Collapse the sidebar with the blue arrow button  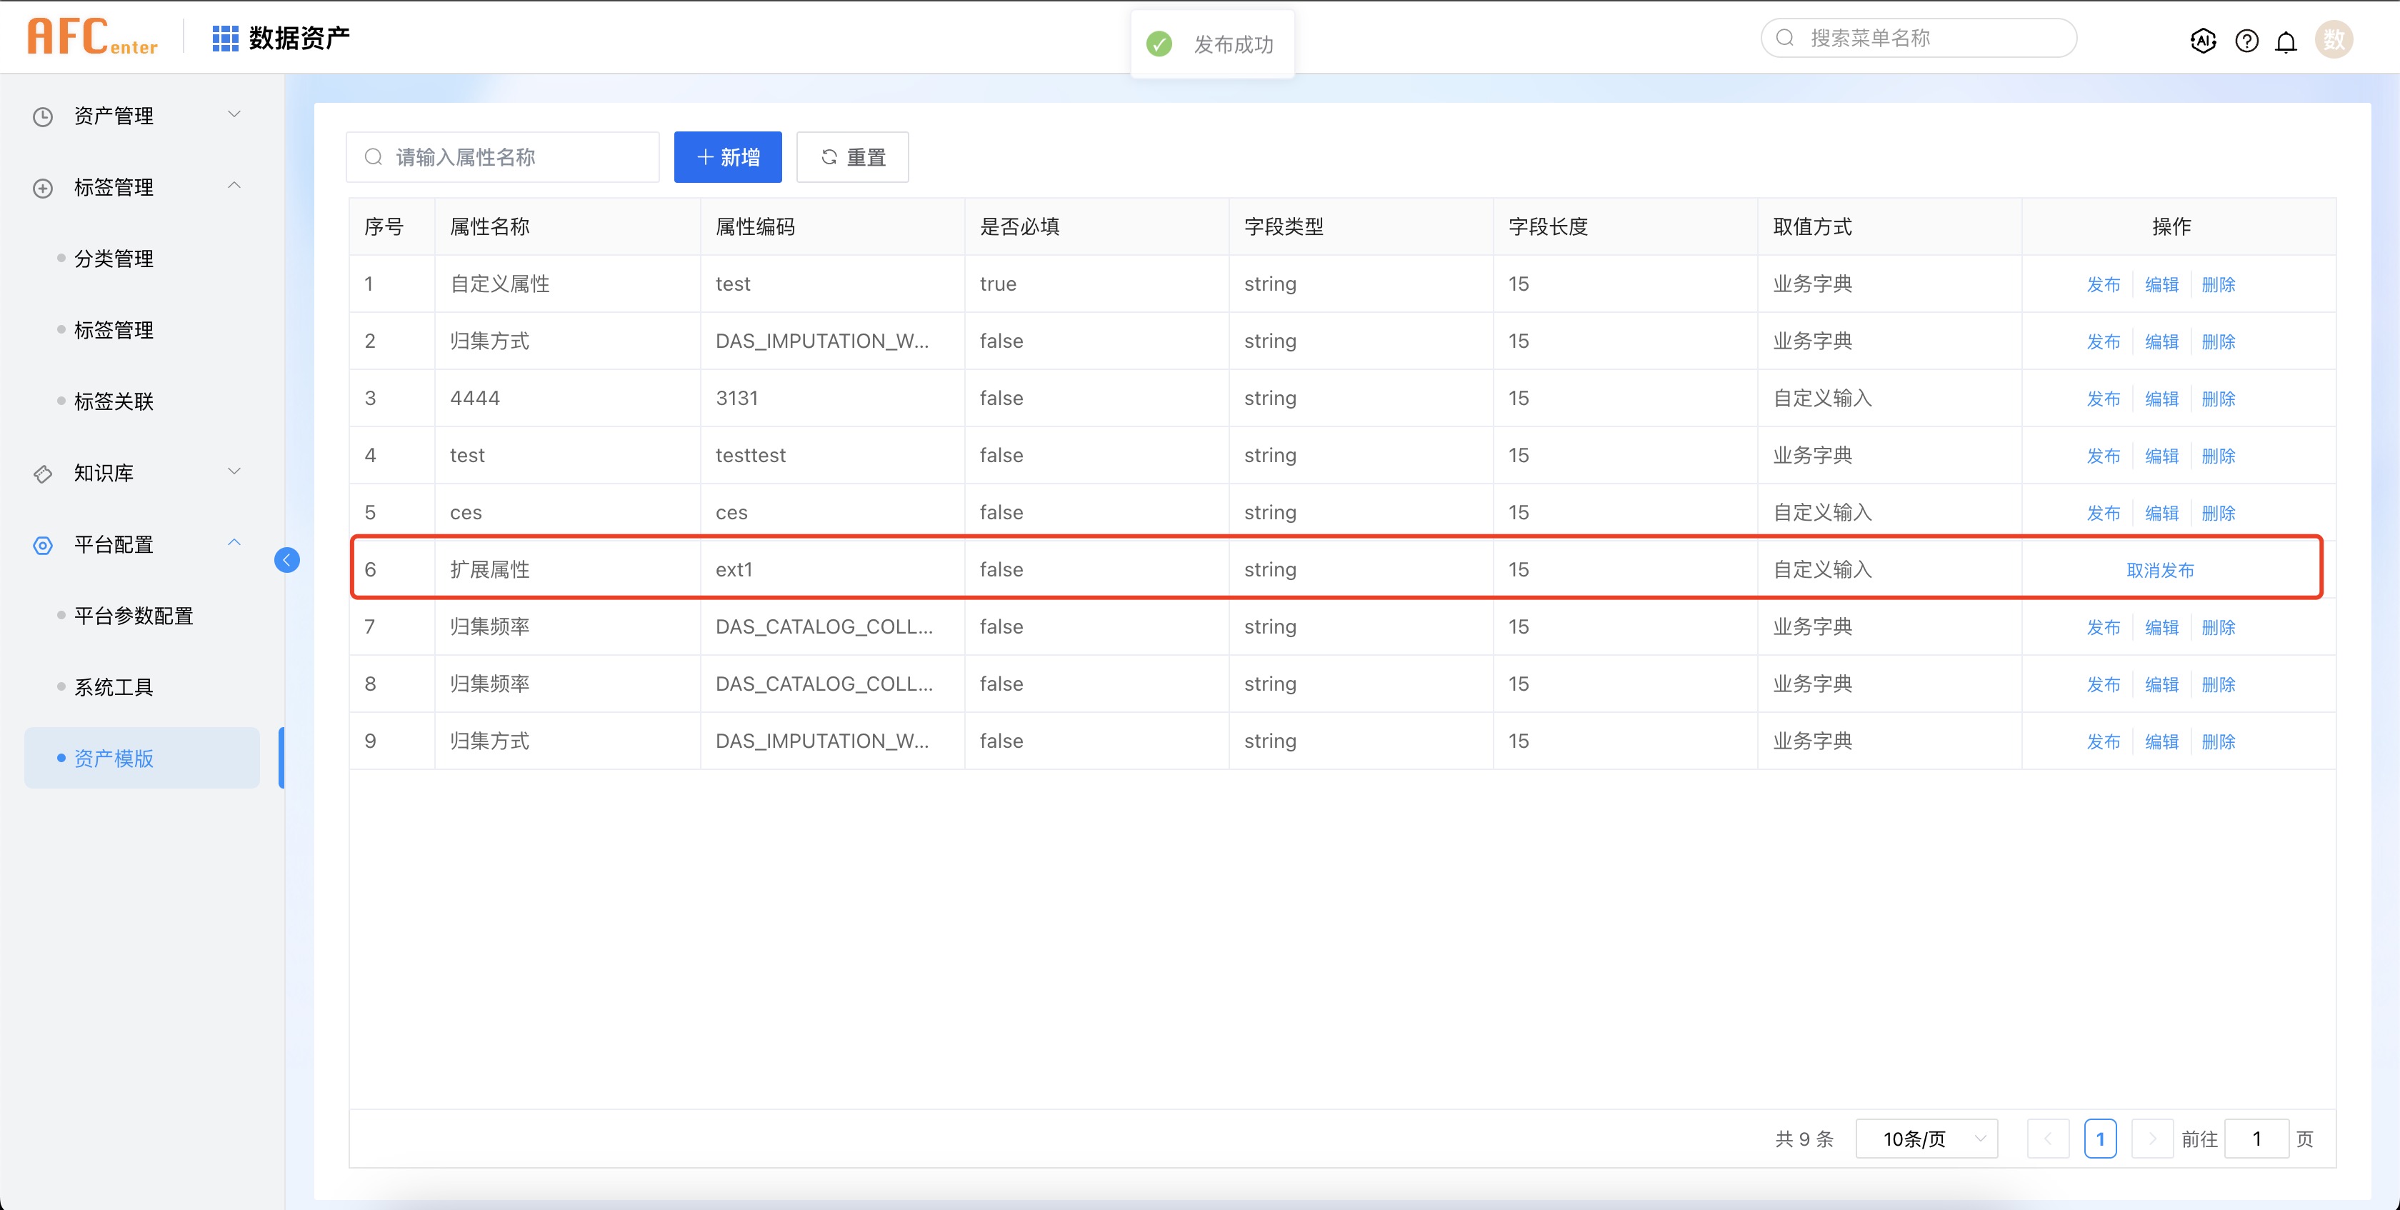click(287, 560)
